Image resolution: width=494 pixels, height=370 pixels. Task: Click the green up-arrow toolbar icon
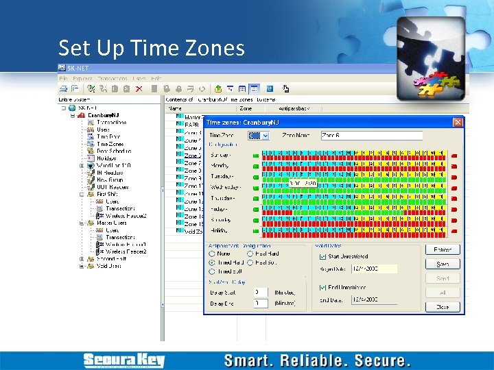coord(218,89)
